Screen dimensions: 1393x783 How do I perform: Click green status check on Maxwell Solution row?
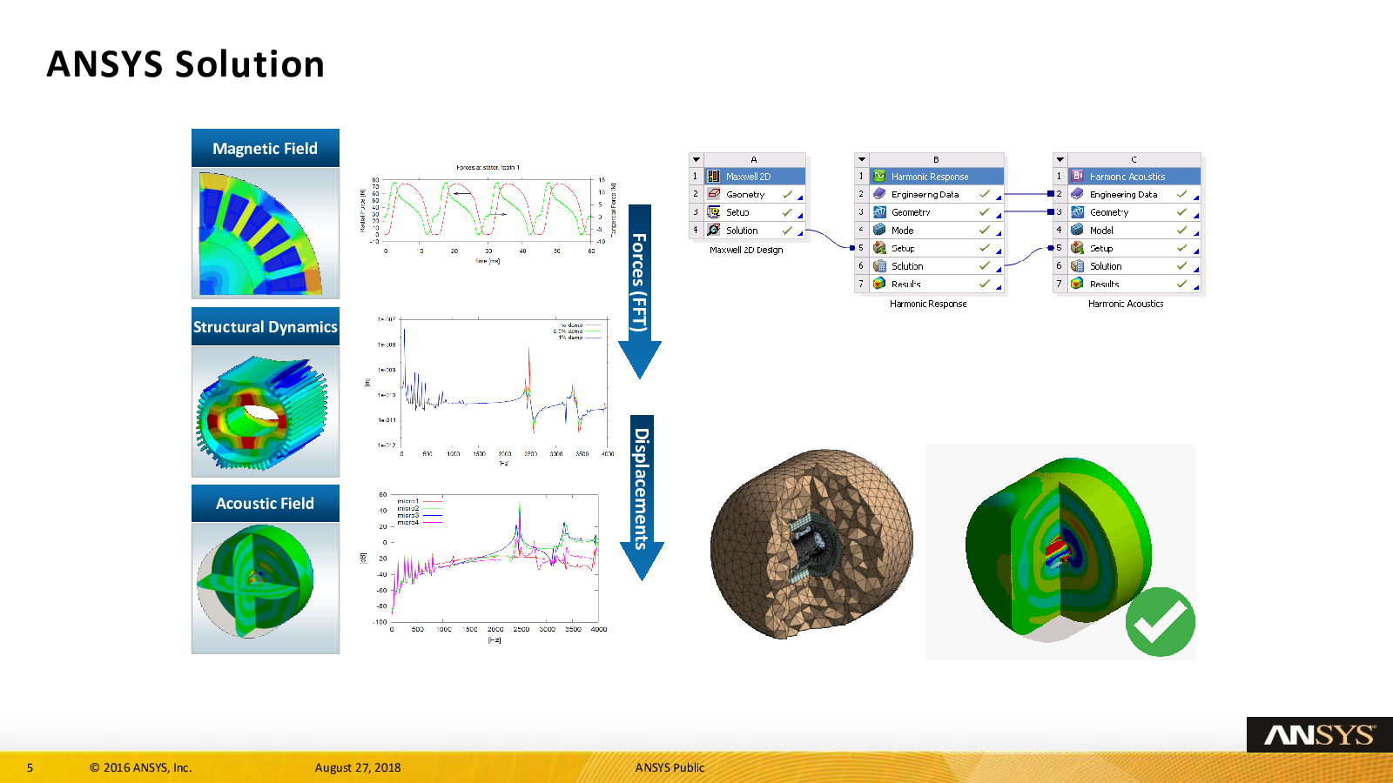pos(787,230)
